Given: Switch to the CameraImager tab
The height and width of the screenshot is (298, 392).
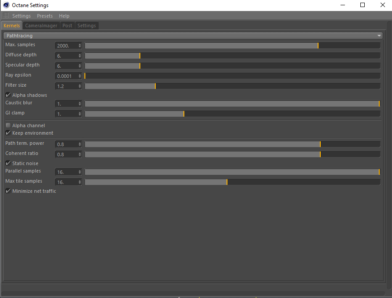Looking at the screenshot, I should pos(41,26).
